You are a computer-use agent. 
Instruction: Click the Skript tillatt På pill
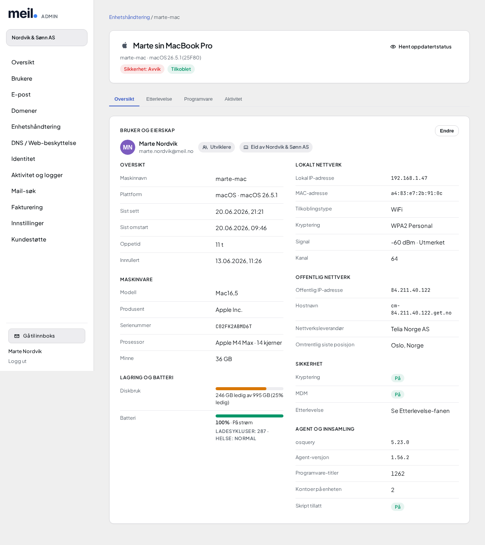coord(397,507)
